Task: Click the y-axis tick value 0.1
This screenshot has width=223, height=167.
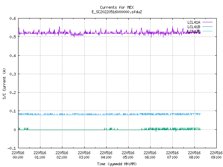Action: pos(13,111)
